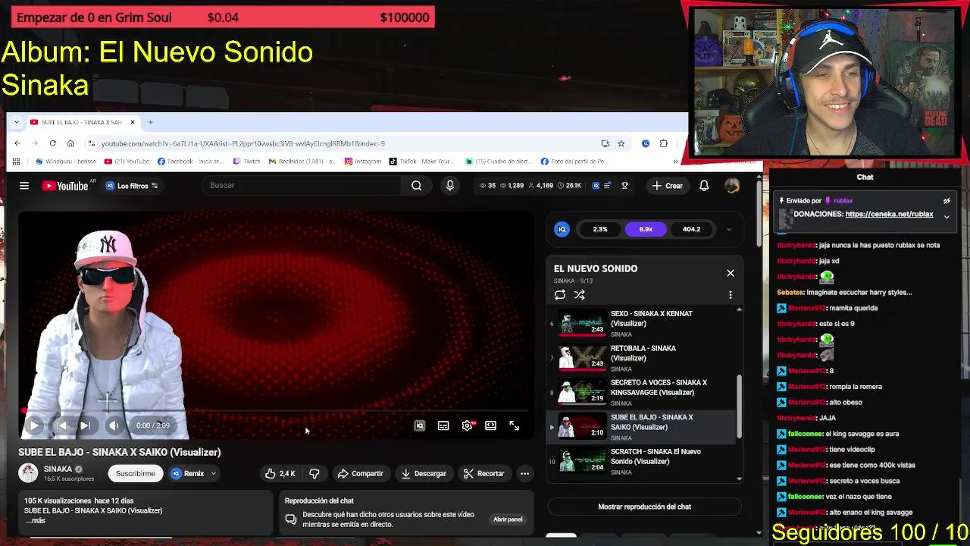Like the video with 2,4 K likes
The height and width of the screenshot is (546, 970).
(x=280, y=473)
